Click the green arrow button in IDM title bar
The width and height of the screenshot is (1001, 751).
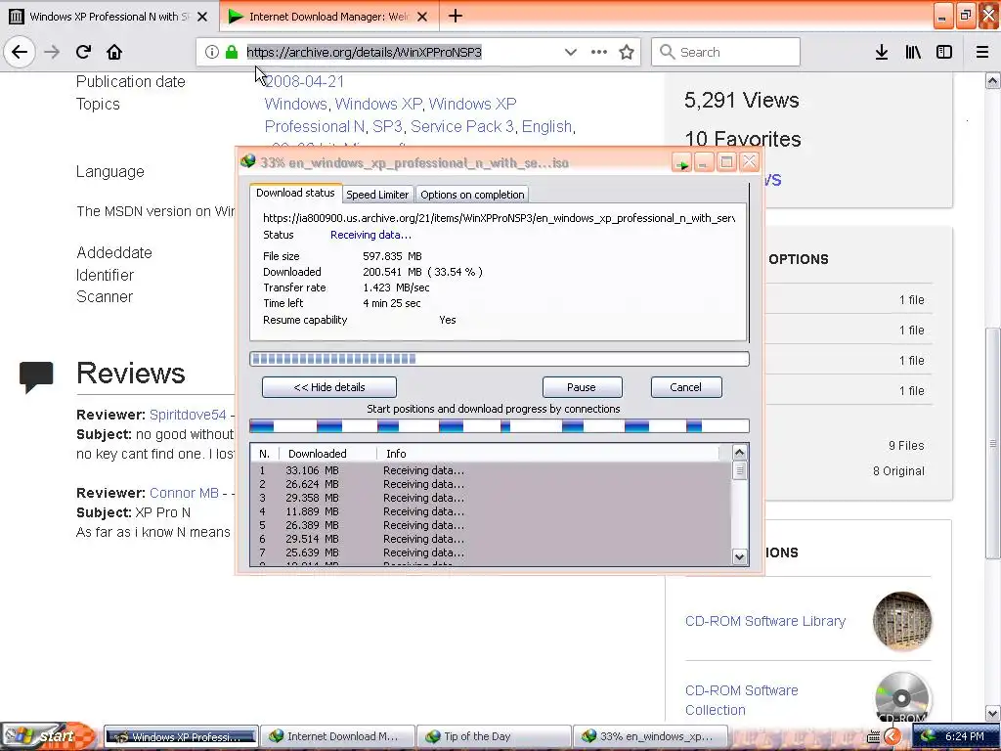681,163
